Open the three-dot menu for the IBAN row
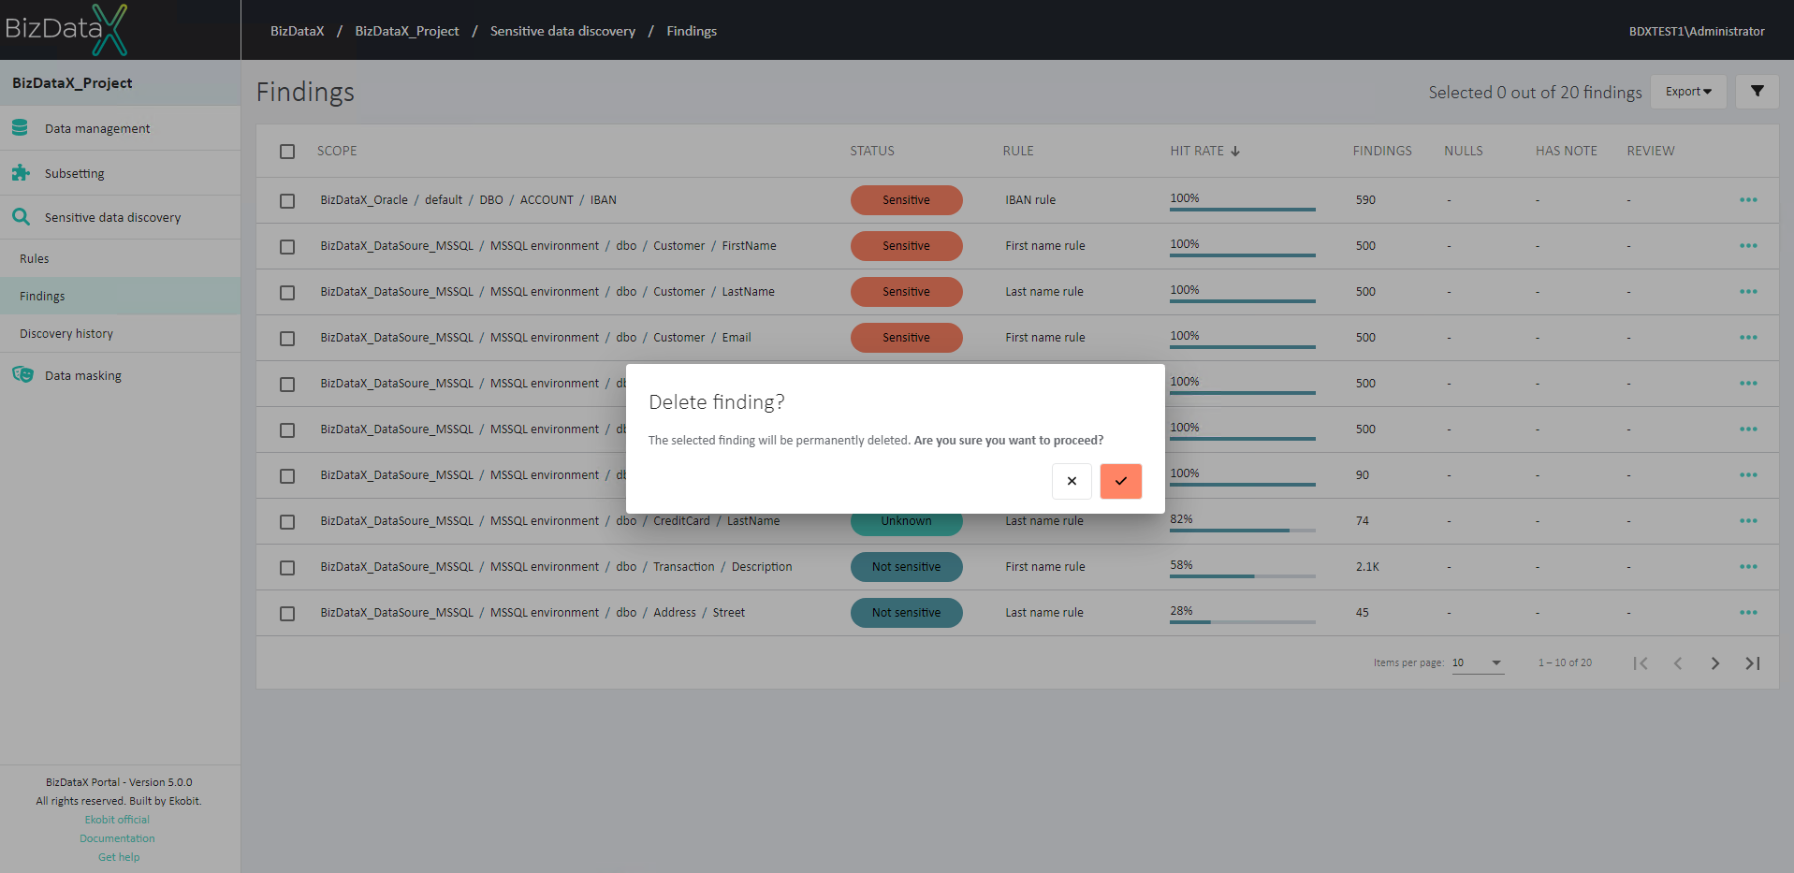 (x=1748, y=200)
